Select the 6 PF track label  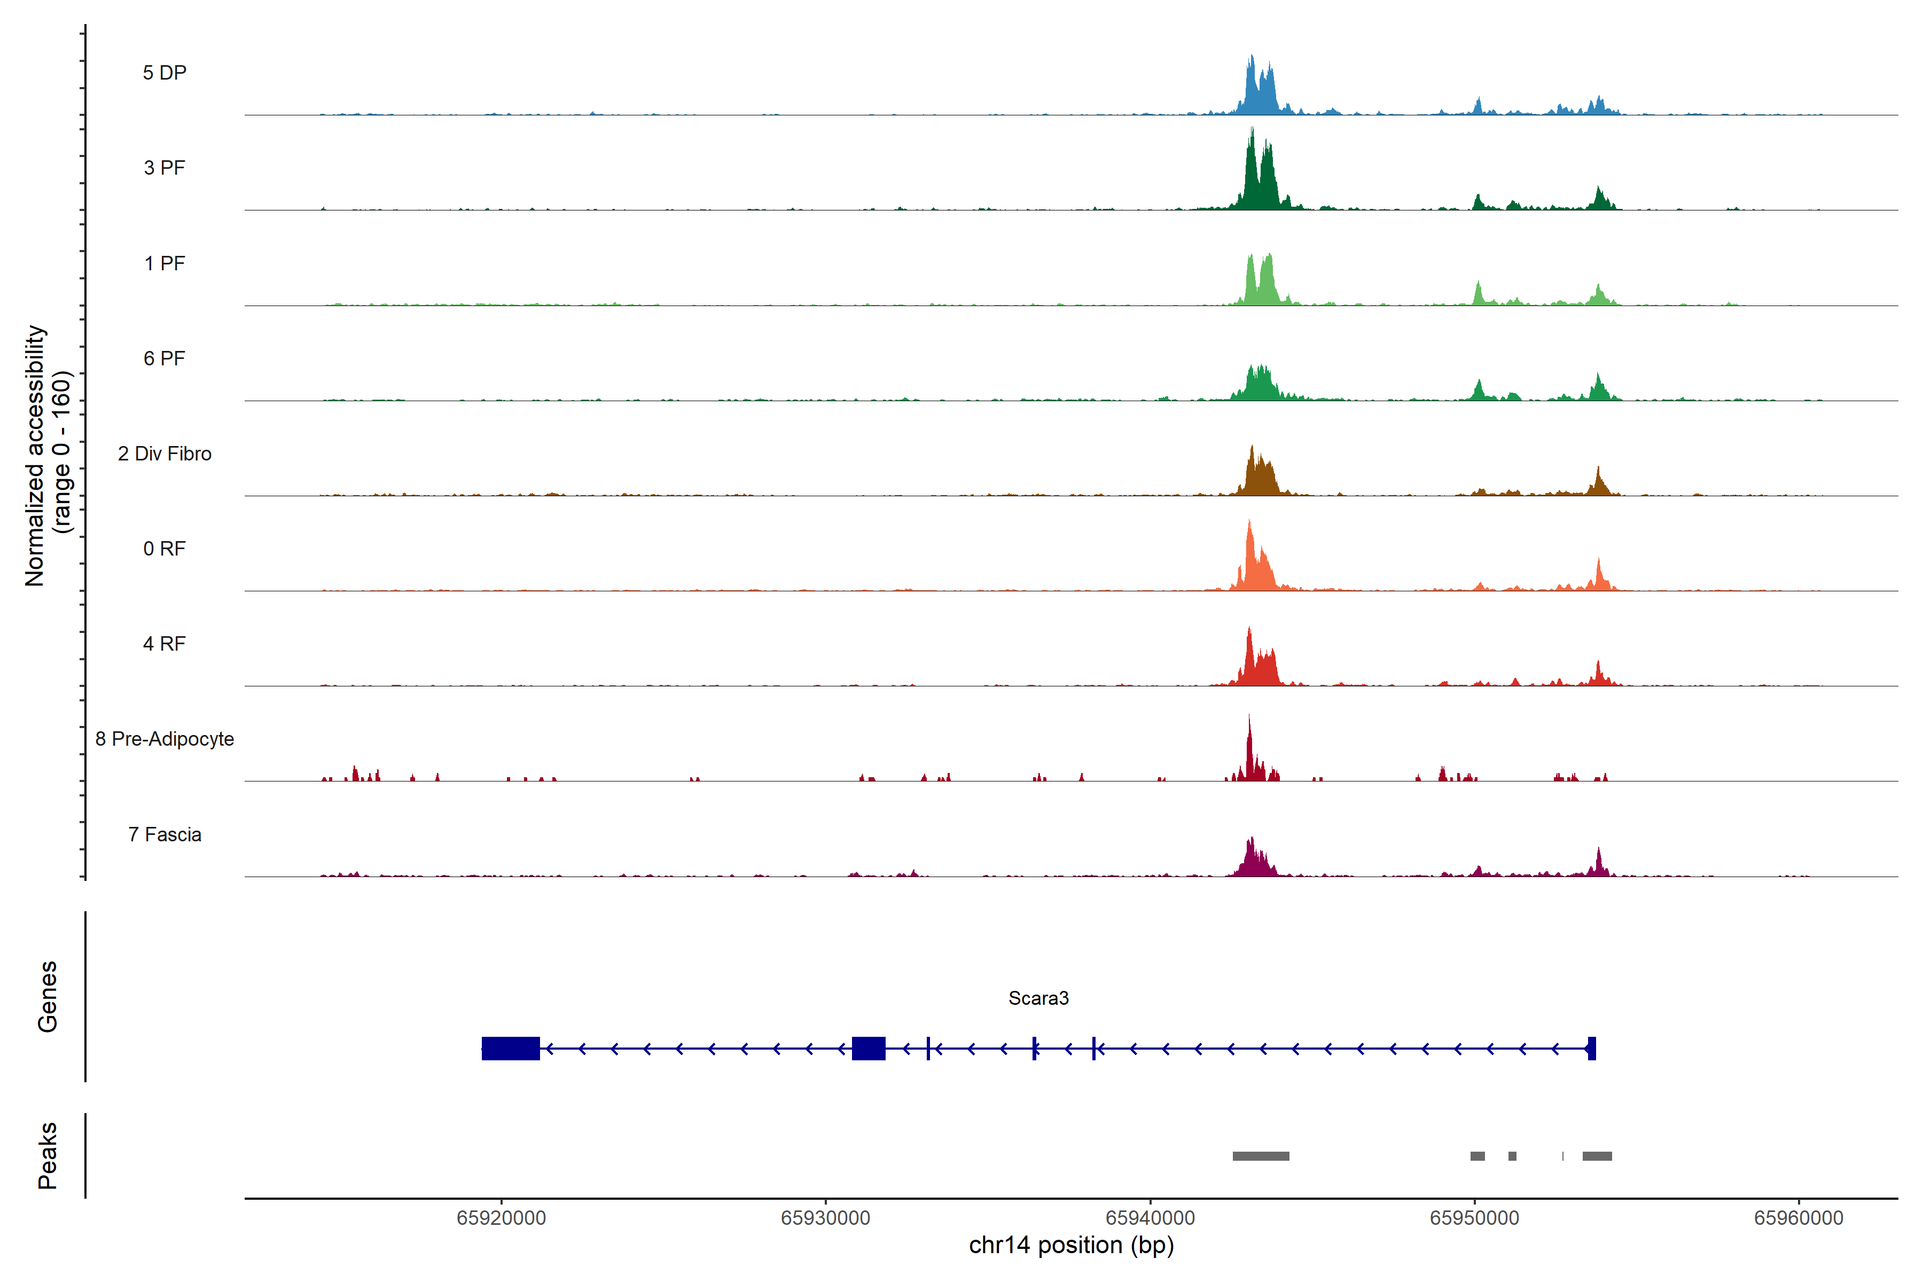tap(165, 358)
